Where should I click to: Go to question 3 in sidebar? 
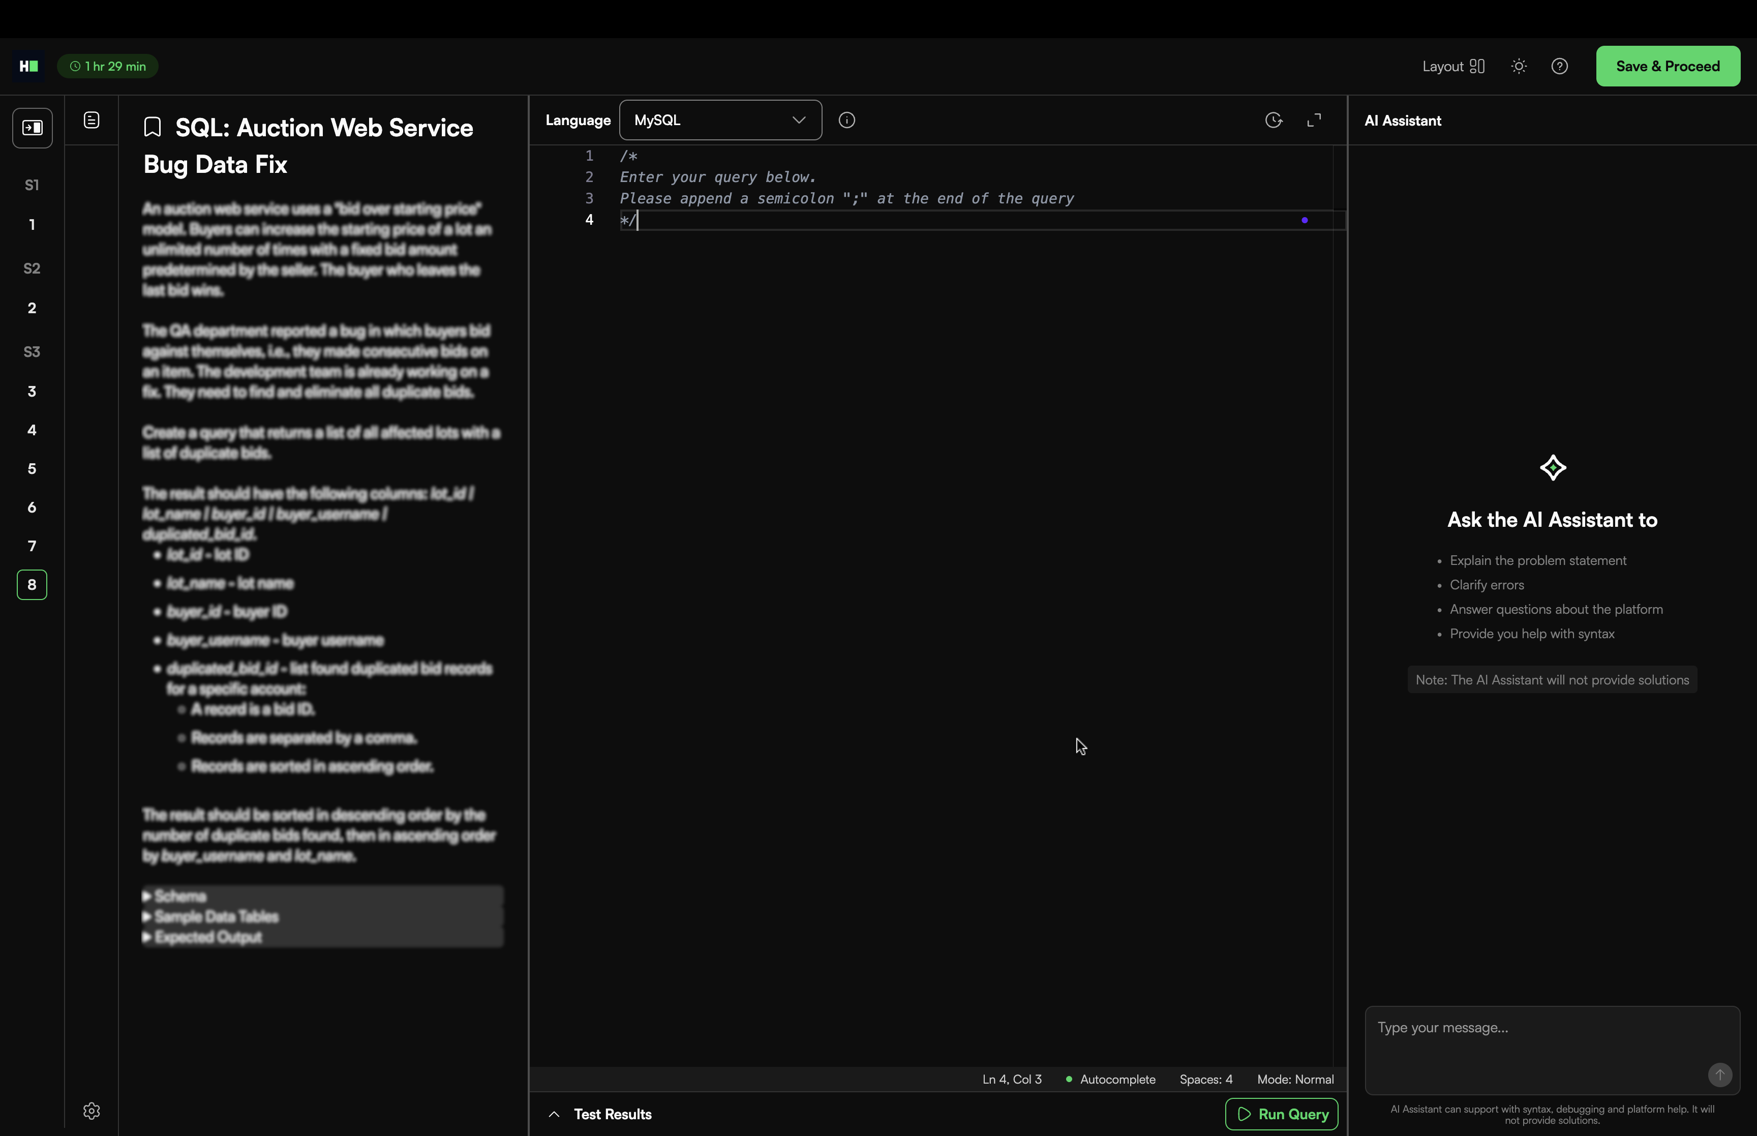(x=32, y=392)
